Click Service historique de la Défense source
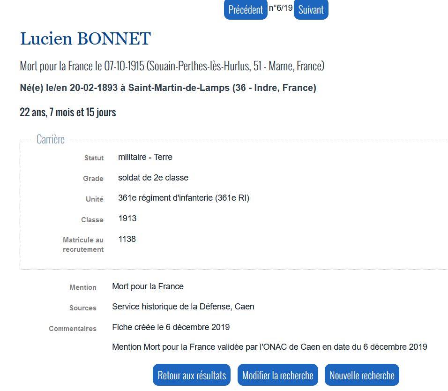Screen dimensions: 448x391 183,307
